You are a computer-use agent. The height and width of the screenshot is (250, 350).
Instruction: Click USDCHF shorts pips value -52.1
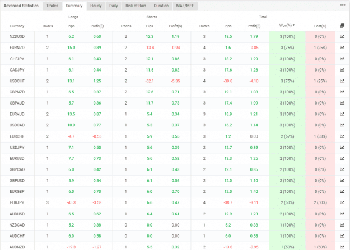pyautogui.click(x=150, y=81)
